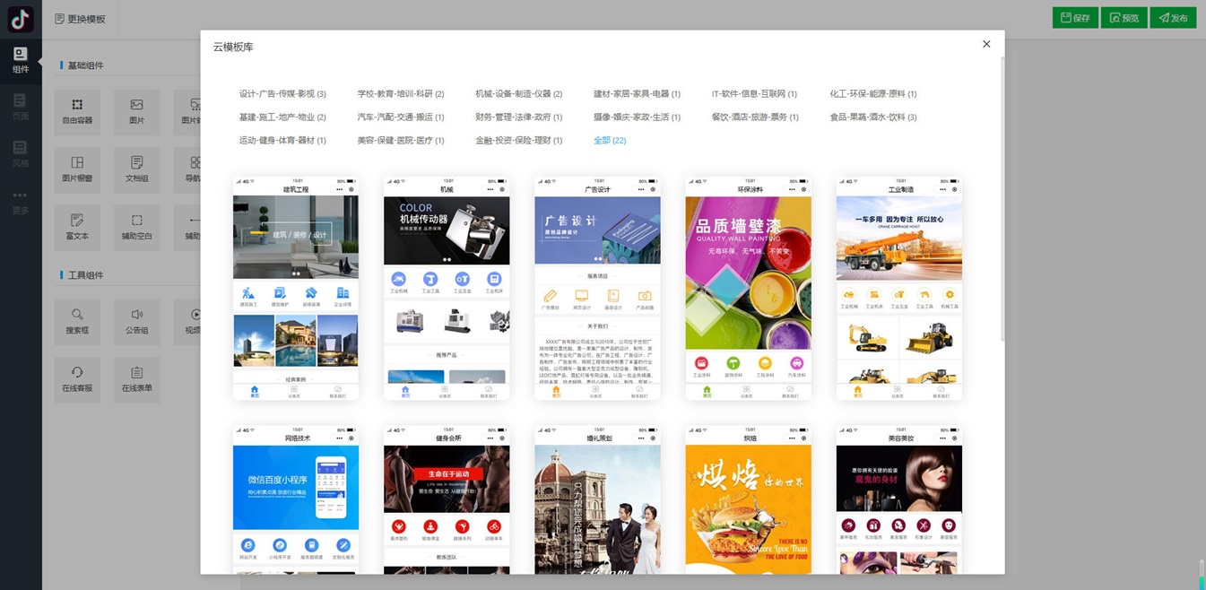1206x590 pixels.
Task: Close the 云模板库 dialog
Action: (x=986, y=44)
